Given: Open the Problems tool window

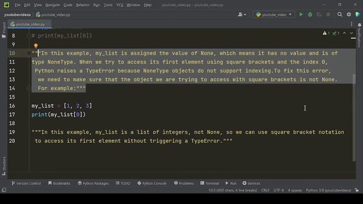Looking at the screenshot, I should (x=184, y=183).
